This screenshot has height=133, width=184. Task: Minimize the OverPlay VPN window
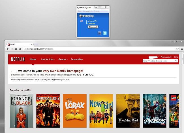(96, 7)
